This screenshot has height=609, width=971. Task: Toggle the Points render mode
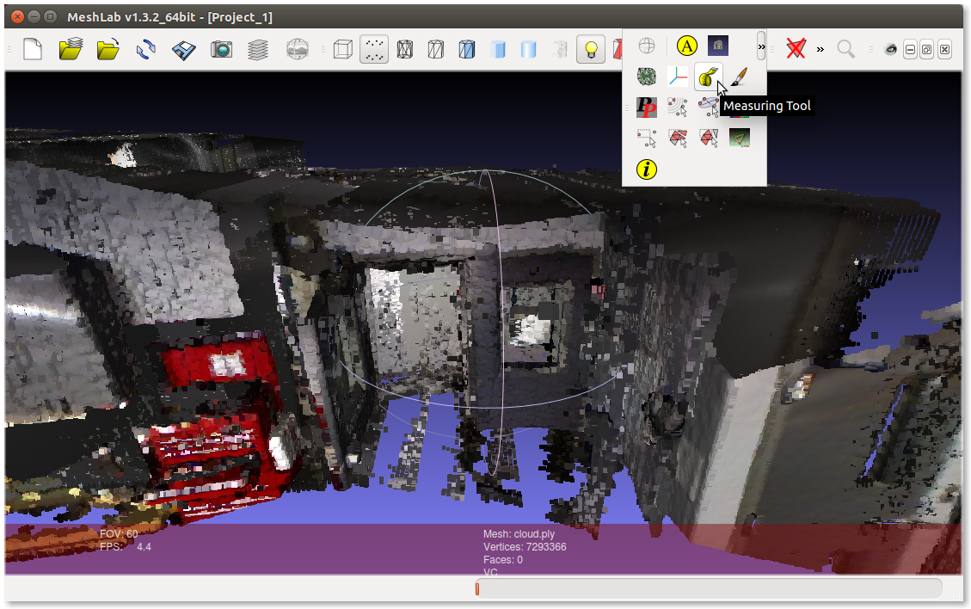373,49
